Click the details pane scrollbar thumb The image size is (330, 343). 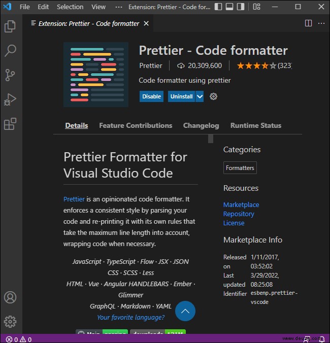click(211, 139)
